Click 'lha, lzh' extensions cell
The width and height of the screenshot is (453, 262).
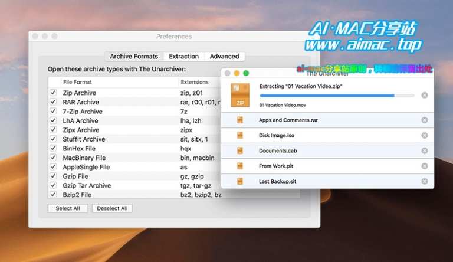[191, 120]
